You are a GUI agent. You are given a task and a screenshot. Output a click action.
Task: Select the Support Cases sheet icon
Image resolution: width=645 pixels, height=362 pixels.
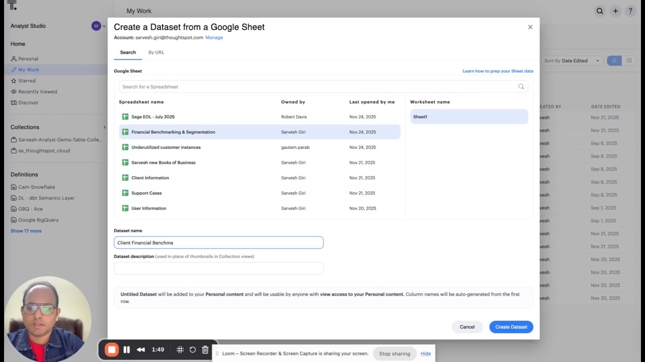tap(125, 193)
